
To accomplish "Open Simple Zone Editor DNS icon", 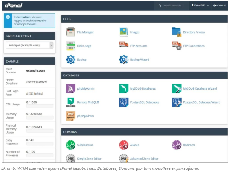I will click(x=71, y=158).
